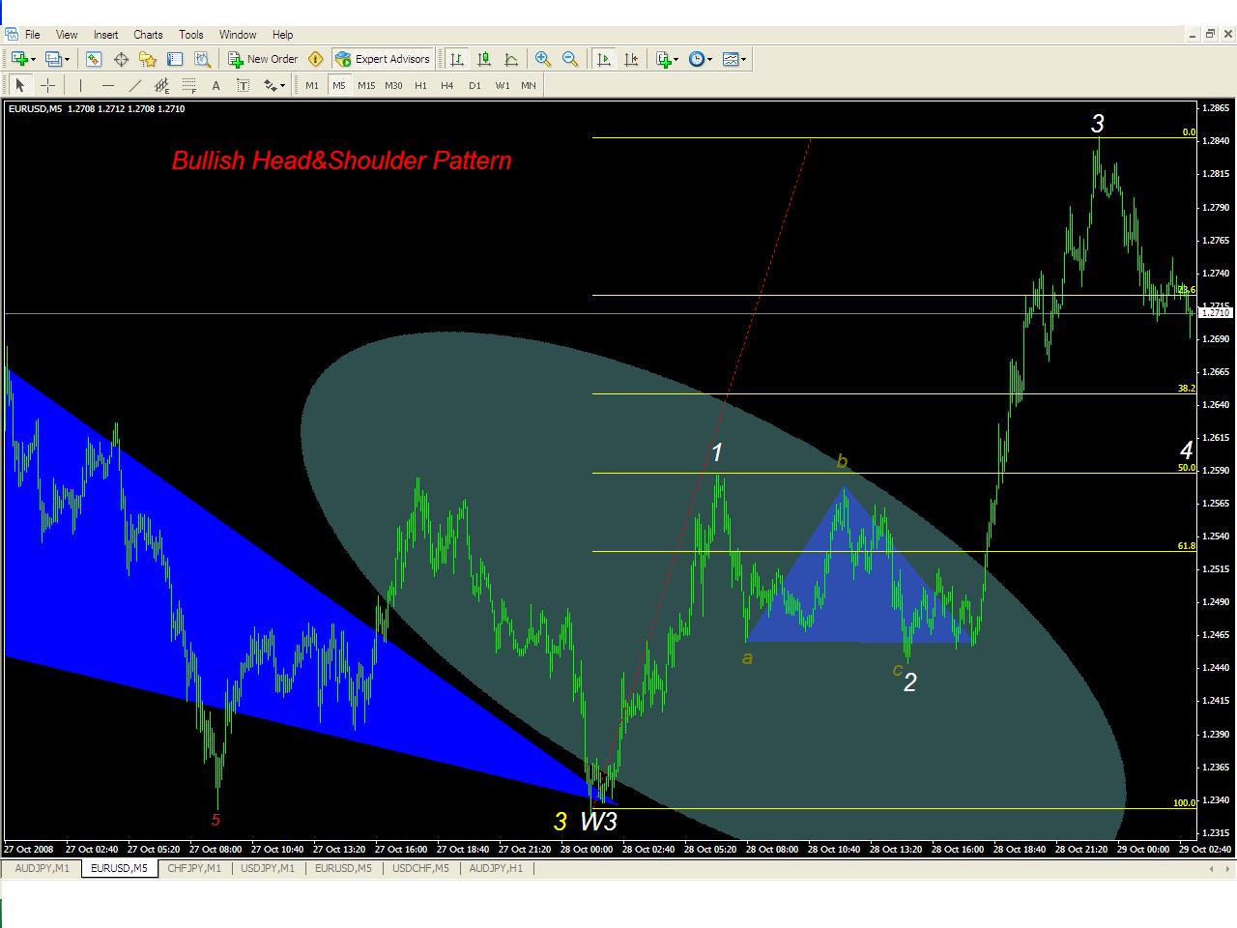Switch to candlestick chart mode

pos(484,59)
